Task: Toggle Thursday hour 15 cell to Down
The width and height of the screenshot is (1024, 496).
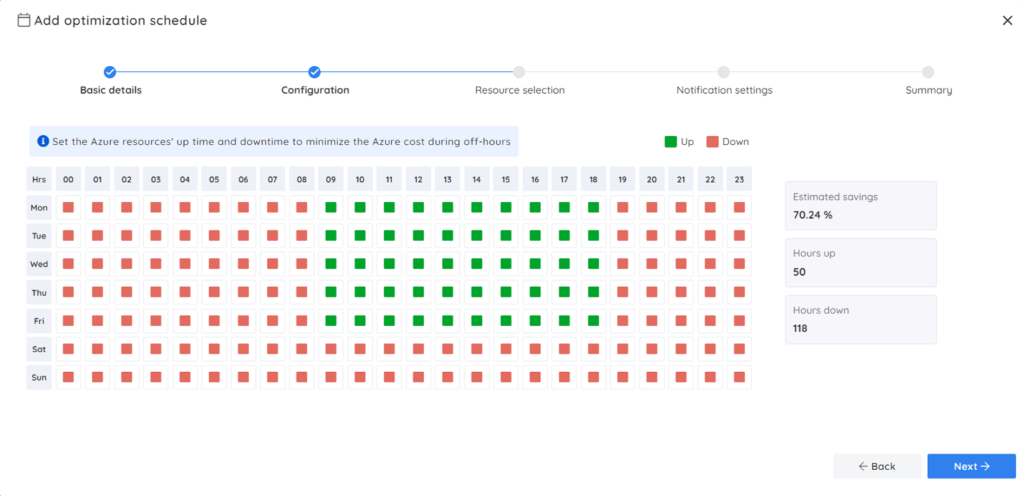Action: click(505, 292)
